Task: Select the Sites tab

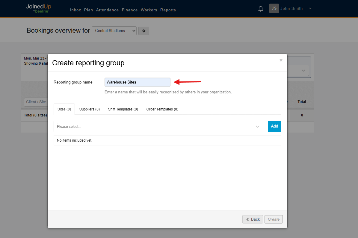Action: (64, 109)
